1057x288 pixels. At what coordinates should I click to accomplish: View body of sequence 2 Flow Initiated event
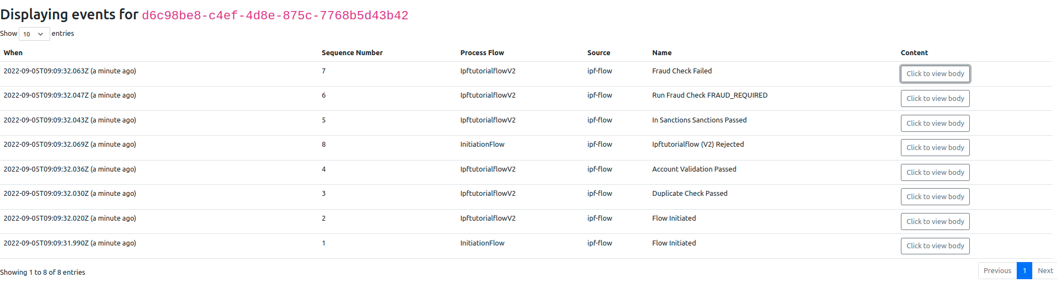935,221
